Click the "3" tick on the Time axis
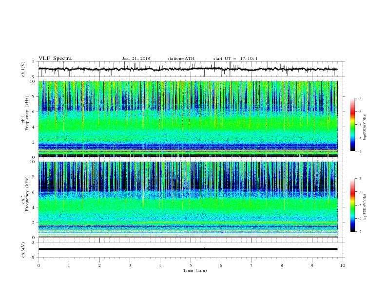The image size is (386, 298). coord(130,265)
